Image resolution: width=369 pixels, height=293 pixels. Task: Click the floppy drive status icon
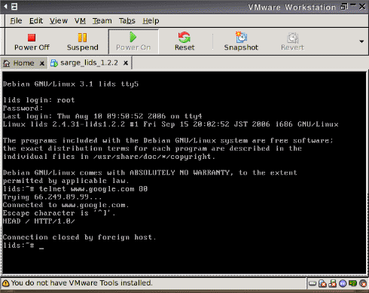333,284
